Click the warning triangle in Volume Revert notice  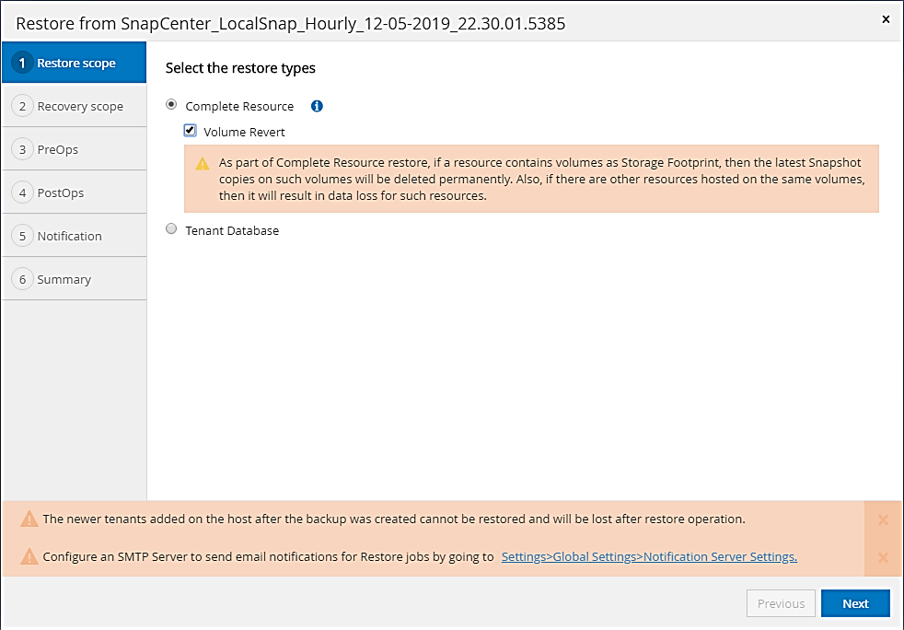pyautogui.click(x=203, y=164)
